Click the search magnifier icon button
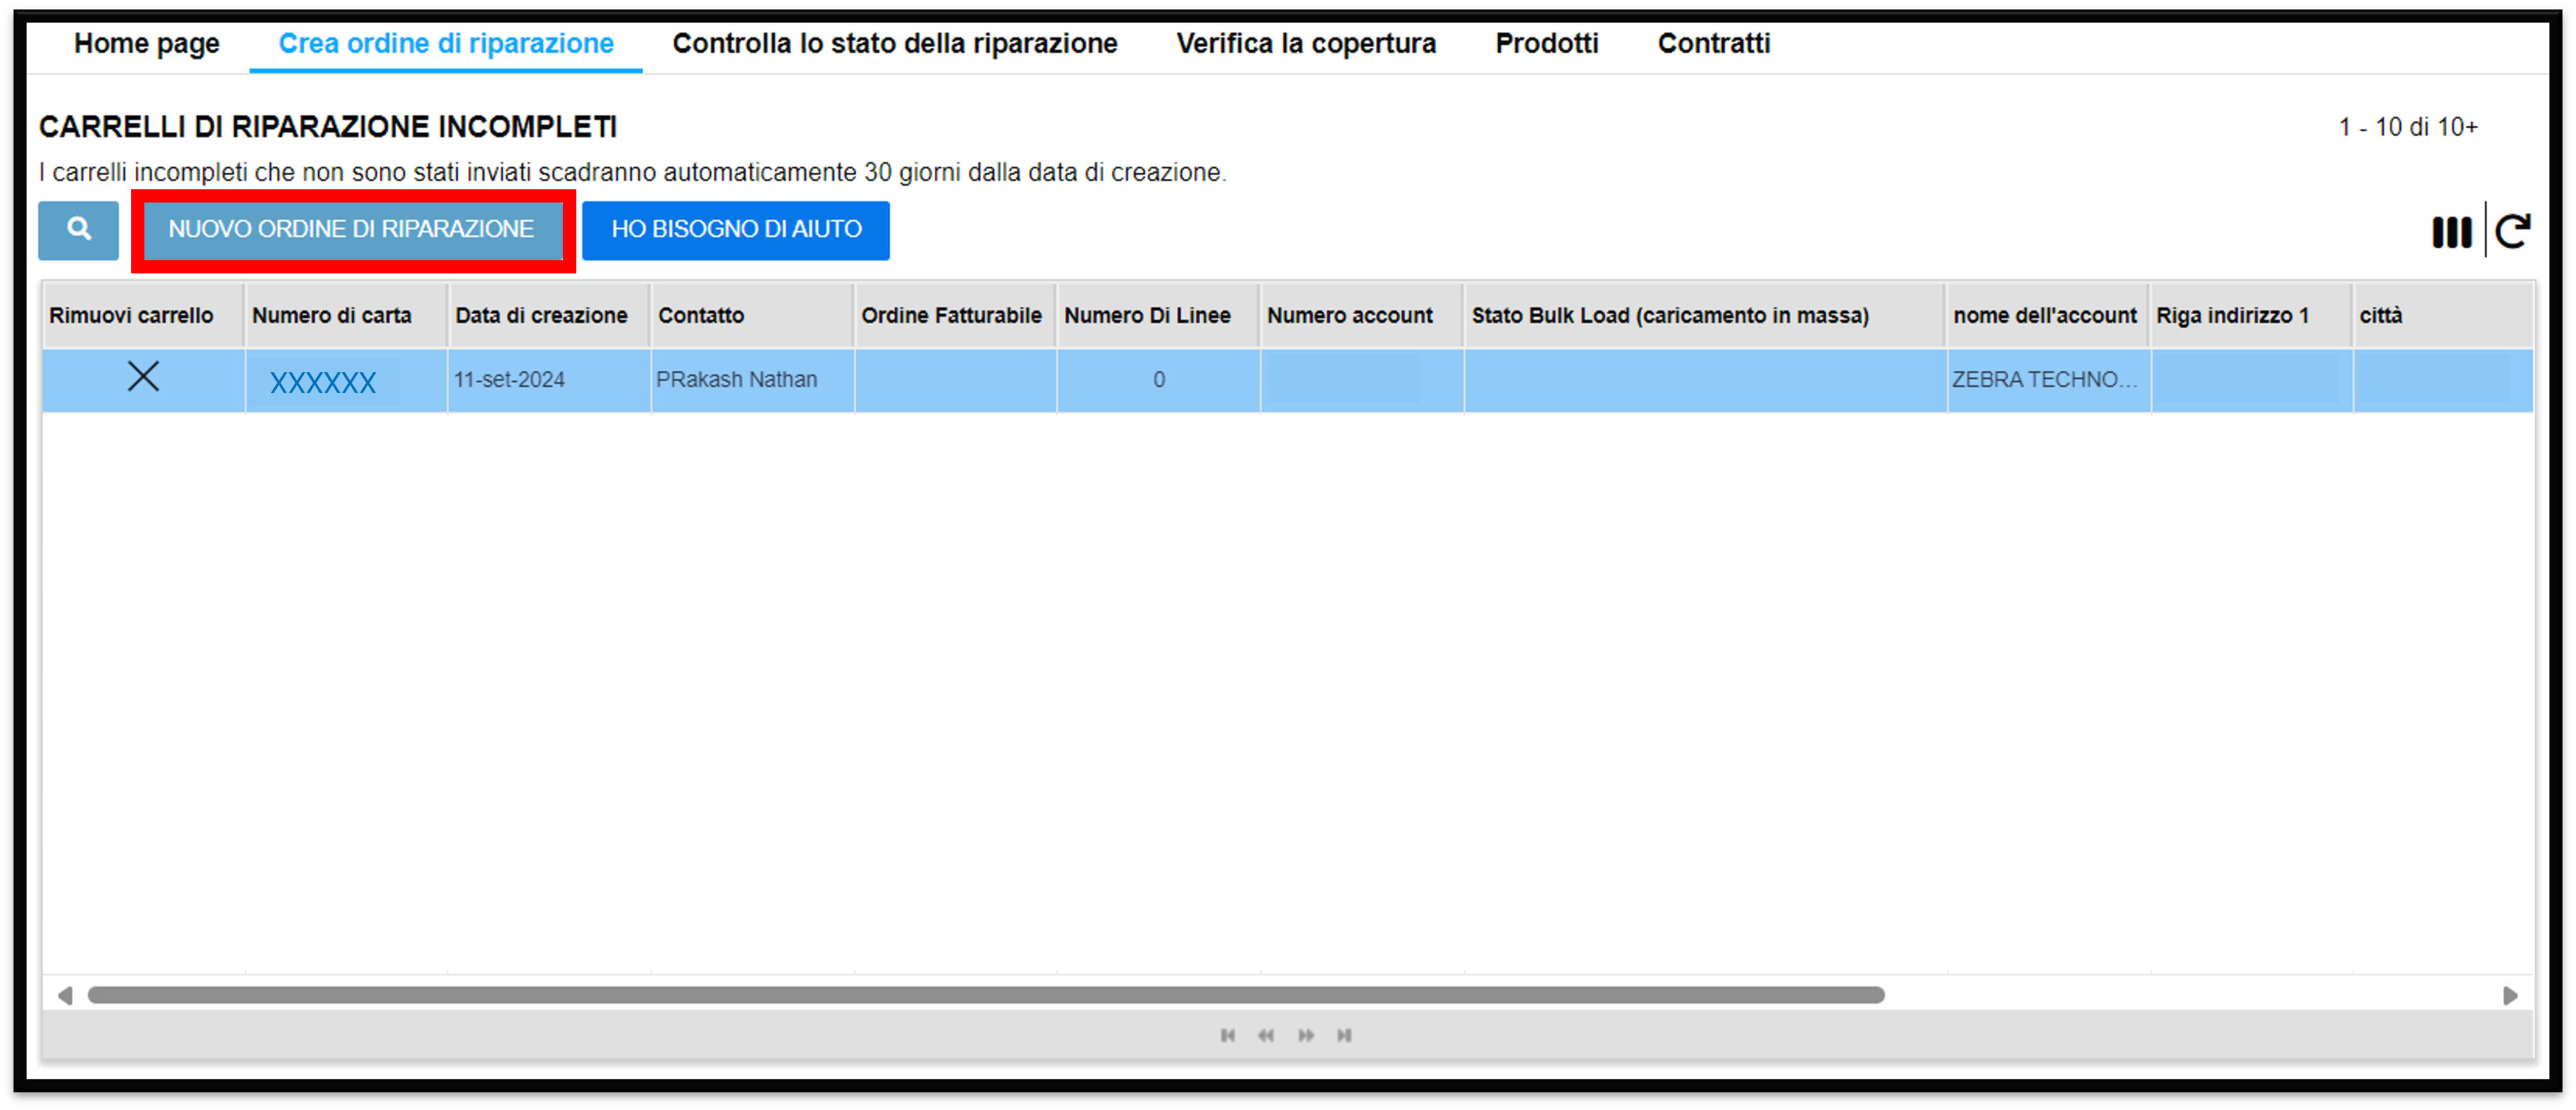The width and height of the screenshot is (2576, 1110). 78,230
